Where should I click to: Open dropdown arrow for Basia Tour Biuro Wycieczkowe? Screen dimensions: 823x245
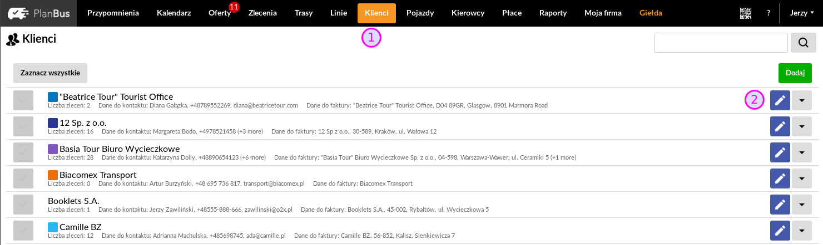click(801, 152)
